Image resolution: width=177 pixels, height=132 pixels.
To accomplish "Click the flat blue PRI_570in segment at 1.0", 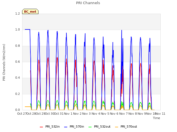I will point(27,29).
